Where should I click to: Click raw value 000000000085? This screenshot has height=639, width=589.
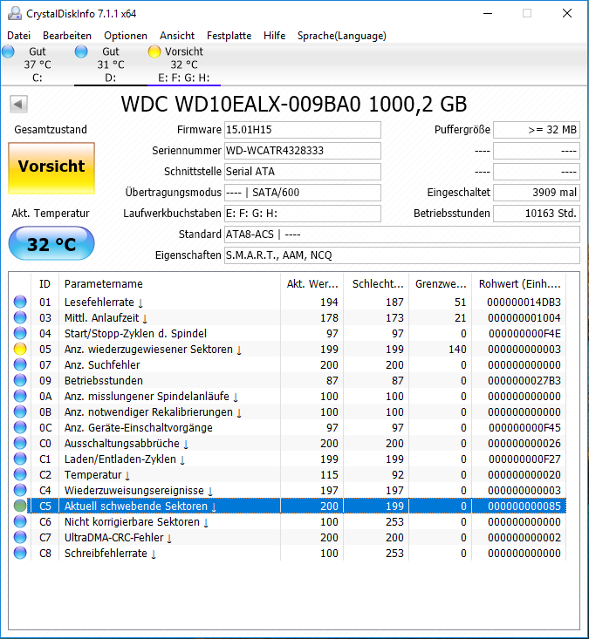coord(524,506)
